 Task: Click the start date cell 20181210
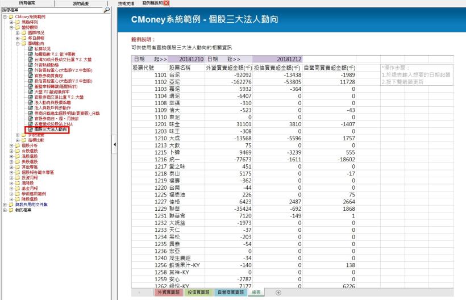click(x=186, y=59)
